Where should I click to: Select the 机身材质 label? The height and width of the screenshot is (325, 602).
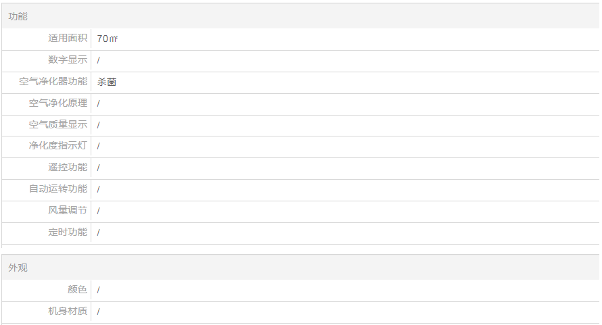(67, 311)
